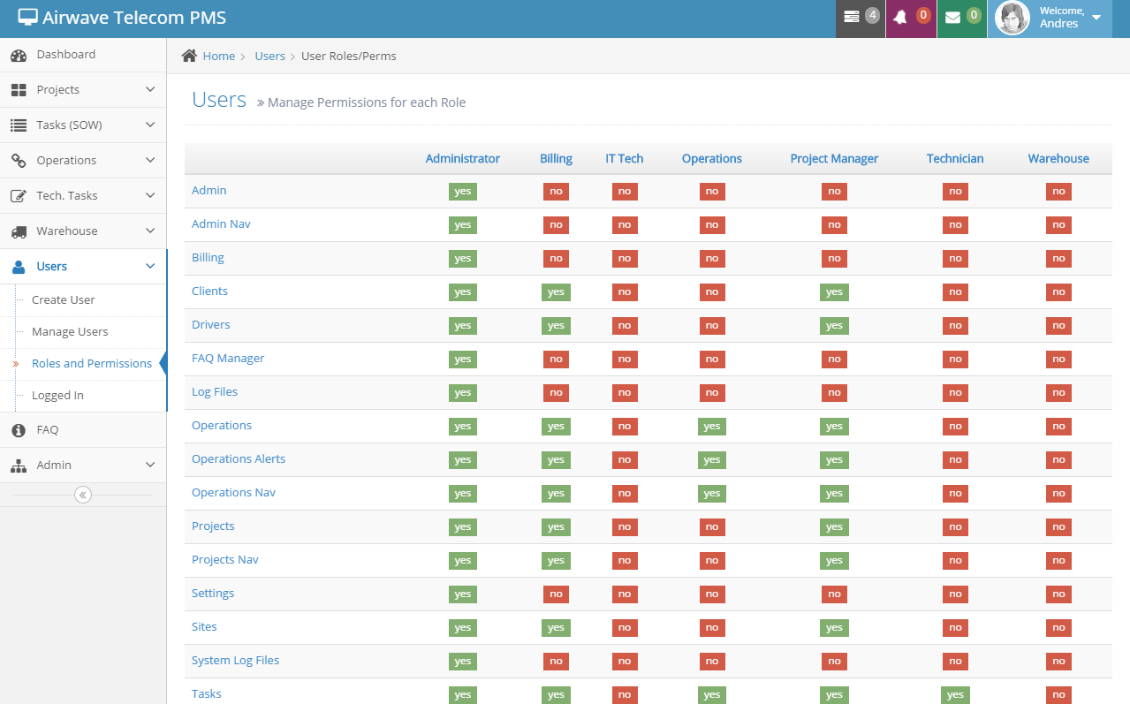This screenshot has height=704, width=1130.
Task: Open the Logged In submenu item
Action: (x=57, y=396)
